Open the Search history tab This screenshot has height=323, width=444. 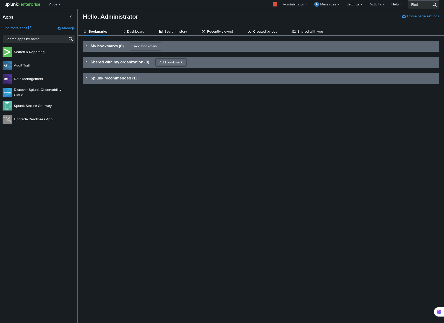point(173,31)
